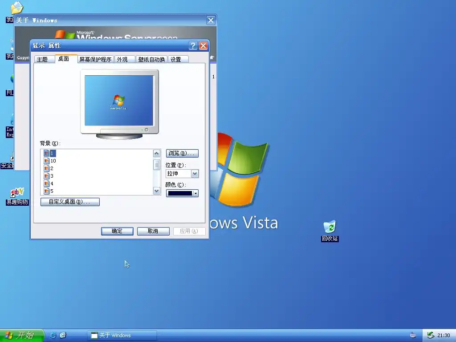456x342 pixels.
Task: Click the background list scrollbar thumb
Action: pos(156,165)
